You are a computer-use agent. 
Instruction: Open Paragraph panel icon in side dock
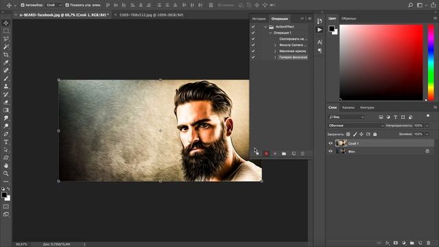(320, 51)
